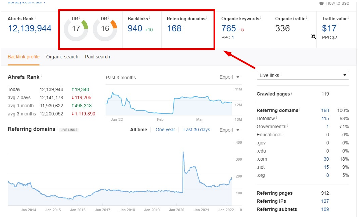Click the Organic keywords info icon
Image resolution: width=363 pixels, height=219 pixels.
(x=260, y=18)
